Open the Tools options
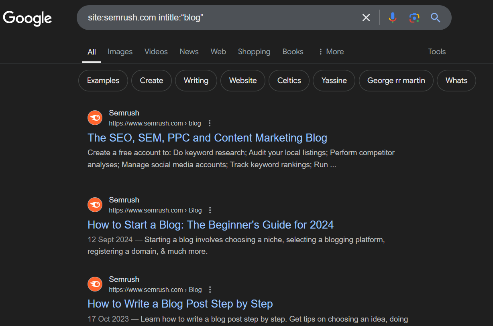Image resolution: width=493 pixels, height=326 pixels. pos(437,52)
